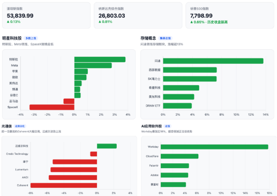Click the blue badge beside 光通信 heading
This screenshot has width=277, height=196.
[x=20, y=126]
